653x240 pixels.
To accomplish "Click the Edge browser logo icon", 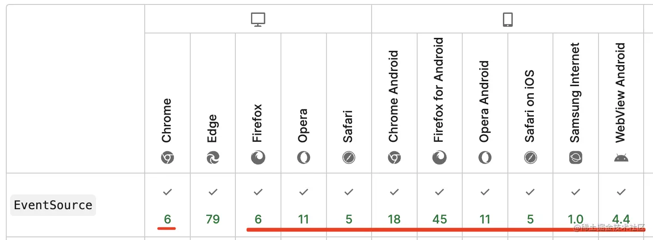I will point(213,157).
